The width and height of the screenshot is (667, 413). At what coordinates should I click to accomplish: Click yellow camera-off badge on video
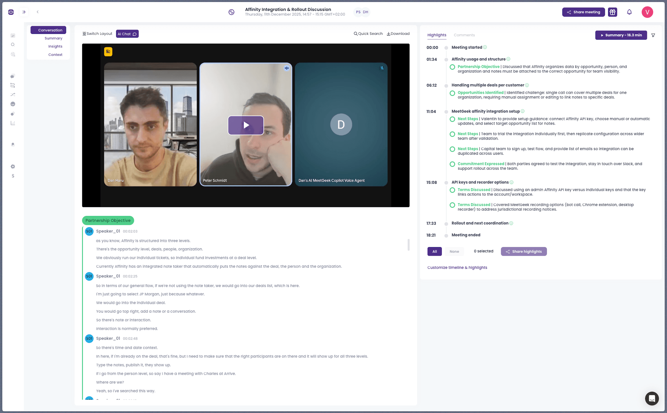pyautogui.click(x=108, y=51)
